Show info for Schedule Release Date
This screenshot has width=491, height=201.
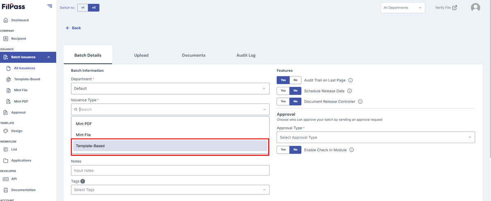click(349, 91)
